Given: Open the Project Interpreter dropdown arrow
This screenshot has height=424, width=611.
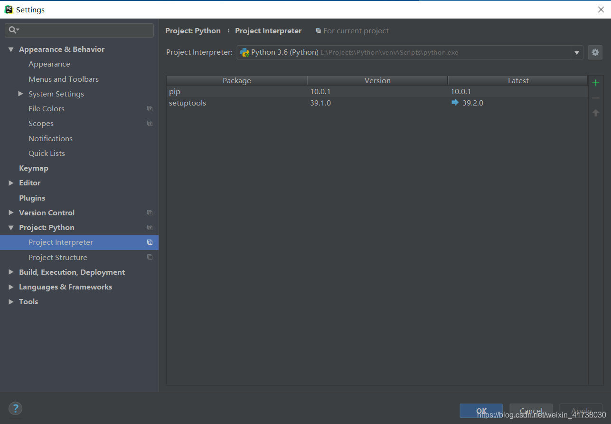Looking at the screenshot, I should (577, 53).
